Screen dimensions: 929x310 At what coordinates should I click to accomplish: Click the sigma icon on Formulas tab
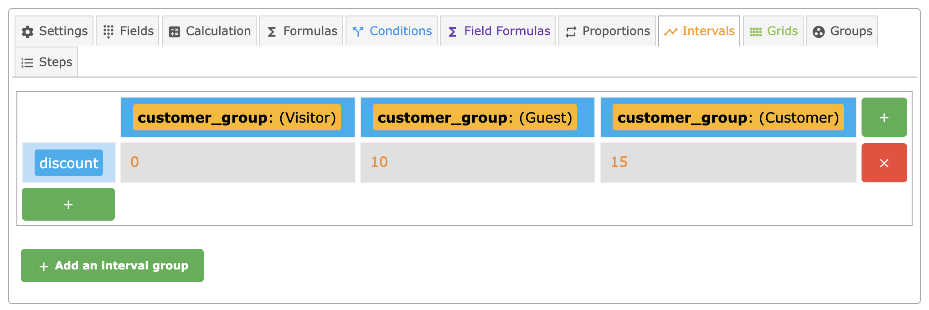[272, 32]
